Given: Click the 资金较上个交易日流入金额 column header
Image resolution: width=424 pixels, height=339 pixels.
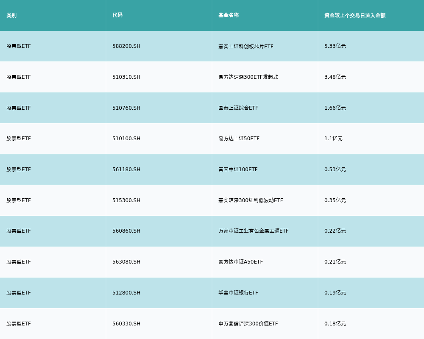Looking at the screenshot, I should pos(355,15).
